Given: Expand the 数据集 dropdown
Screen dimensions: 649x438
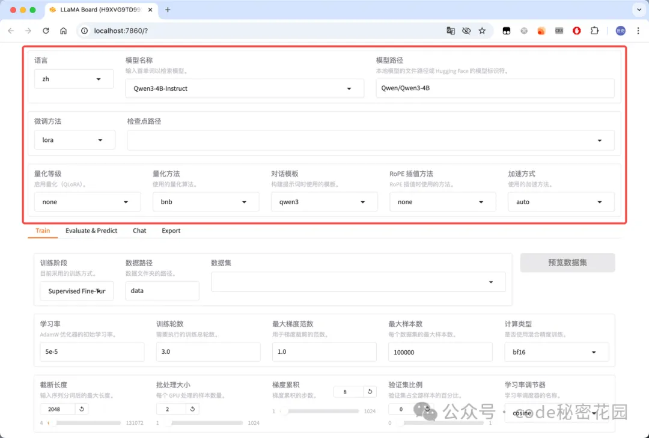Looking at the screenshot, I should pyautogui.click(x=358, y=282).
